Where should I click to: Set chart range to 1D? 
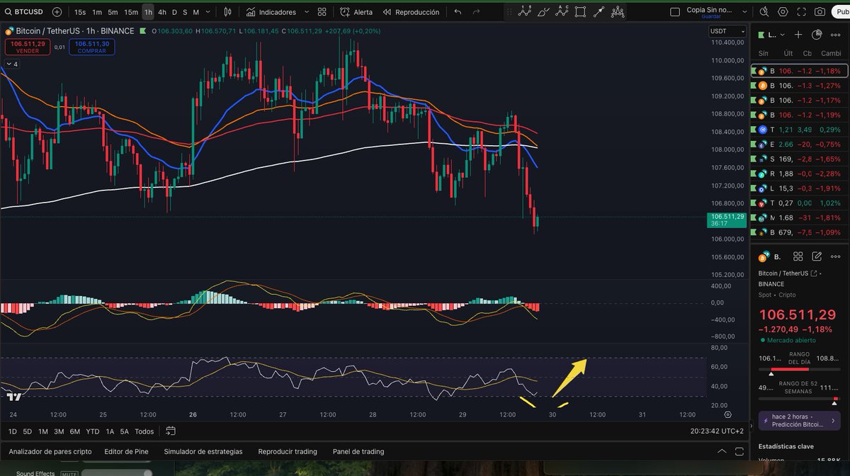pyautogui.click(x=13, y=431)
